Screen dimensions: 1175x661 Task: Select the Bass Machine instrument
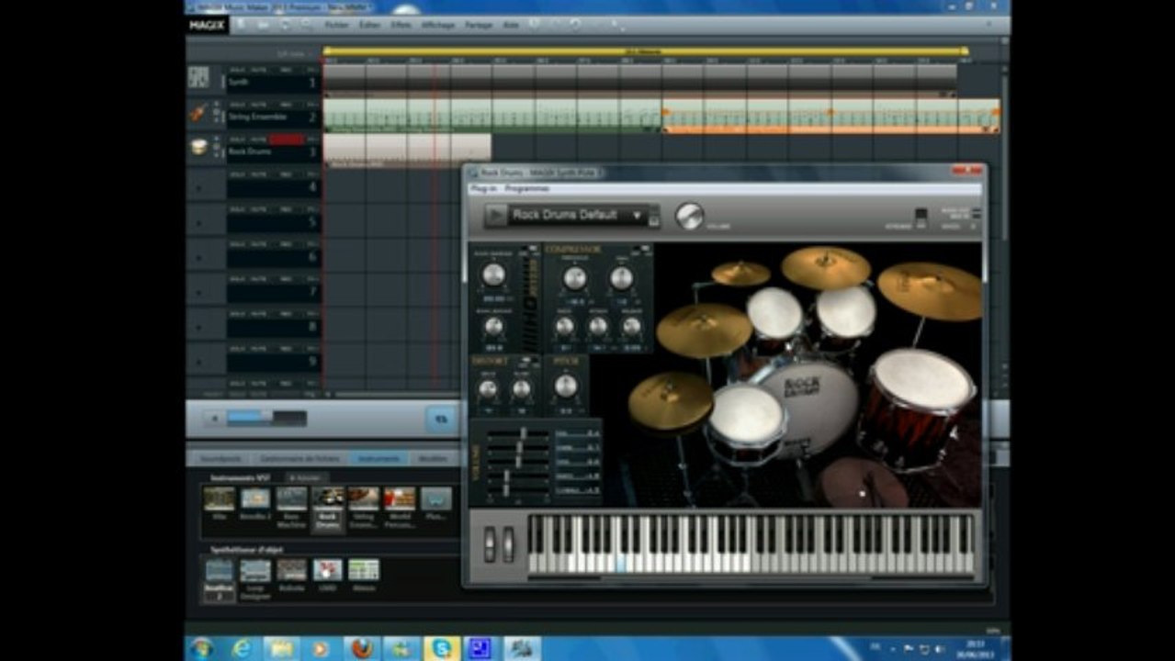(292, 507)
